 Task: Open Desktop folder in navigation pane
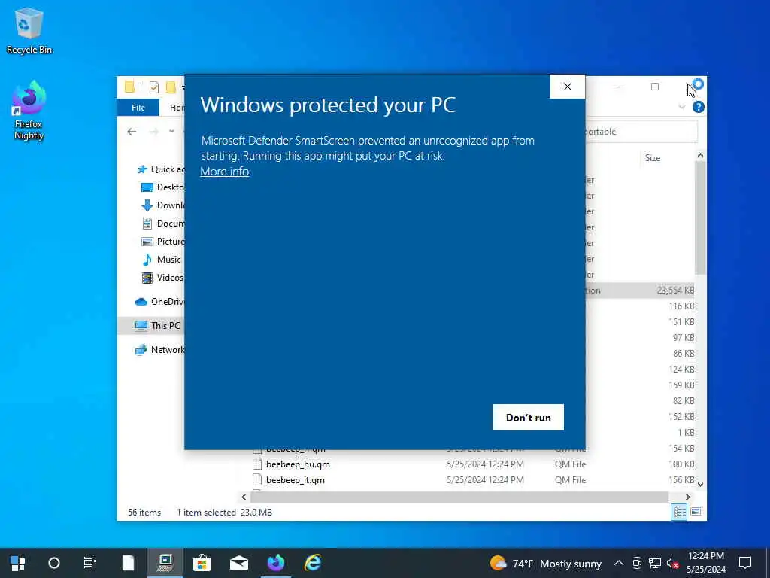pyautogui.click(x=162, y=187)
